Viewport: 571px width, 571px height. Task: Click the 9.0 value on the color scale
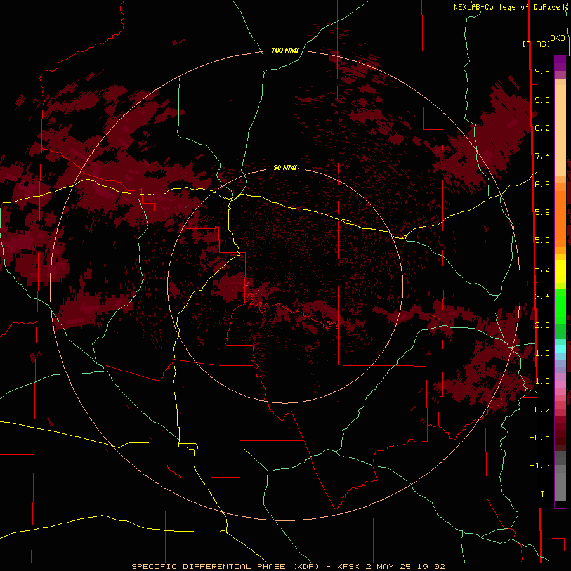click(542, 100)
